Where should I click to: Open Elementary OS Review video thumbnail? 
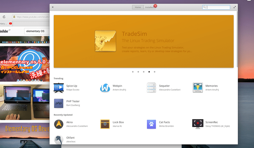[25, 135]
